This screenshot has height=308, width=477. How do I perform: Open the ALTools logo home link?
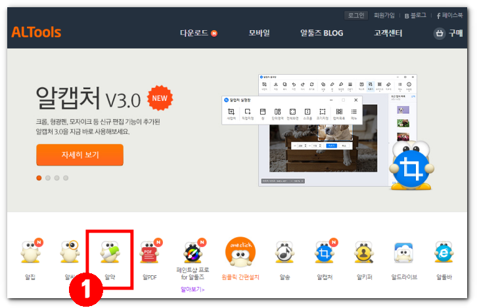pos(36,32)
